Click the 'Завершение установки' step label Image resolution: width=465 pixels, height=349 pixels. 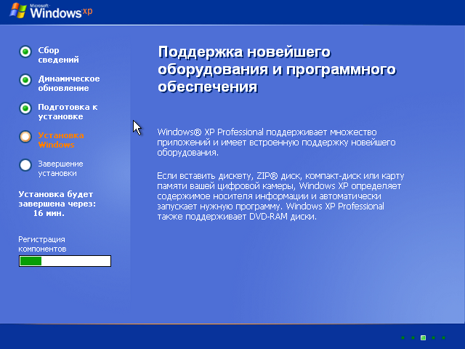pos(60,168)
